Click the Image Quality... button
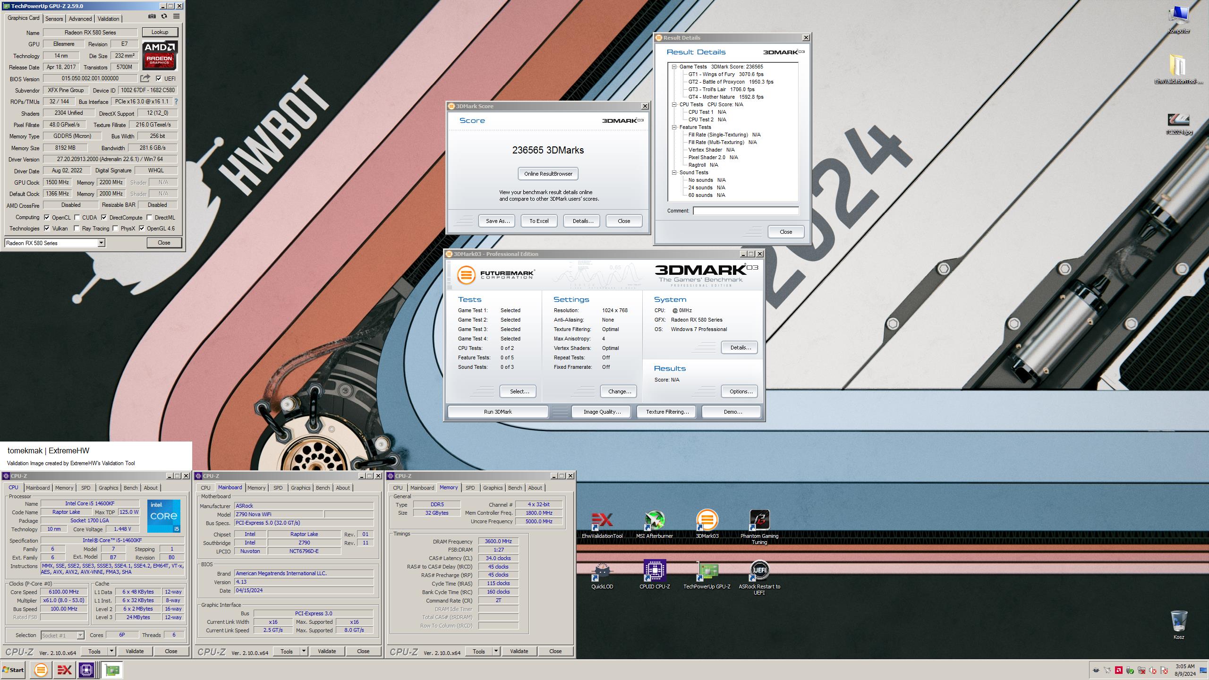Screen dimensions: 1209x680 tap(602, 412)
